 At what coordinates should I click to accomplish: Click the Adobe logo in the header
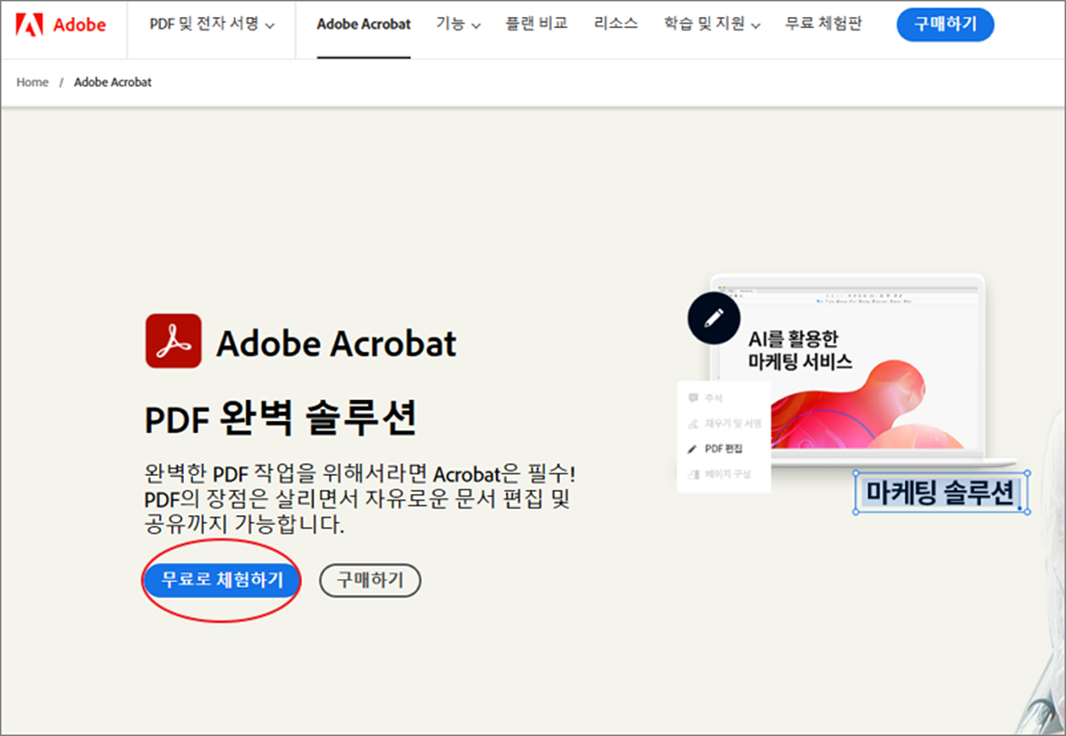pos(60,25)
